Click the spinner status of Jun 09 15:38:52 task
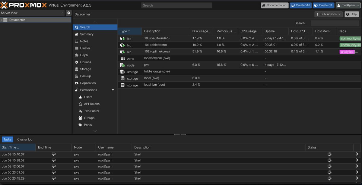The height and width of the screenshot is (185, 362). 329,160
